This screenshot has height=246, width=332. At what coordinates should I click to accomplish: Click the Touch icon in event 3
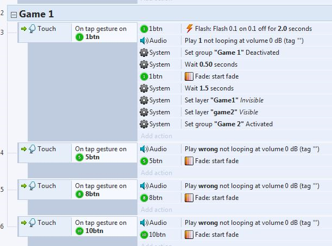(32, 29)
